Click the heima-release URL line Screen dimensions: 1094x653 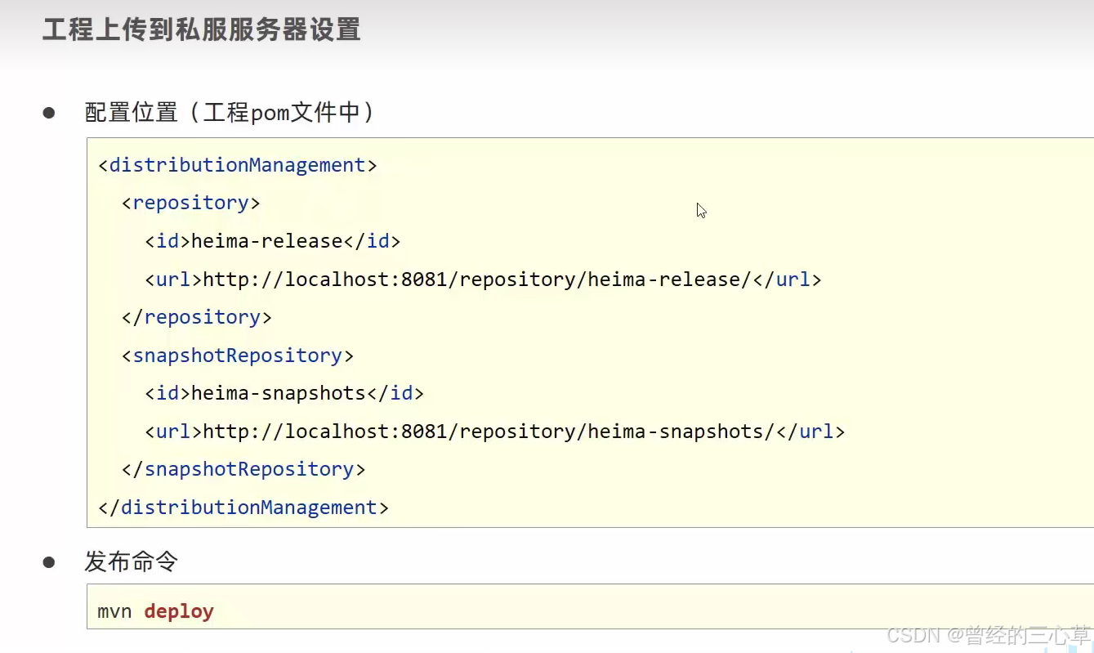pos(483,280)
